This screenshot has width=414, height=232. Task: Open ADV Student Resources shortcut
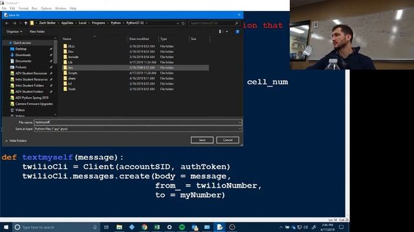pyautogui.click(x=31, y=73)
